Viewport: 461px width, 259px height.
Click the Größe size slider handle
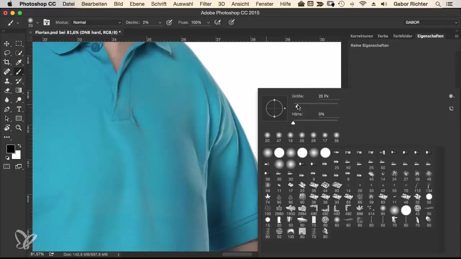point(297,106)
